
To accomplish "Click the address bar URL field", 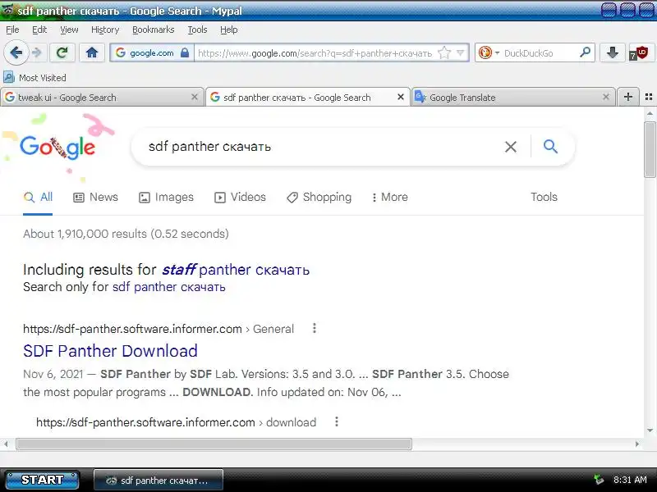I will [315, 53].
